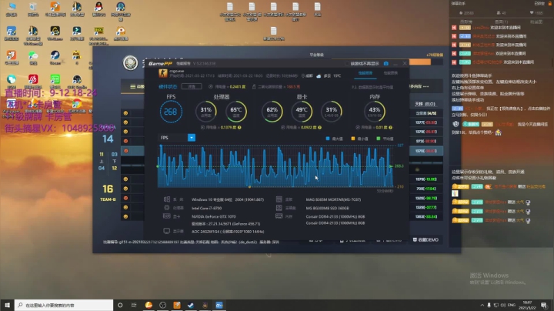Show hidden tray icons chevron

[482, 305]
